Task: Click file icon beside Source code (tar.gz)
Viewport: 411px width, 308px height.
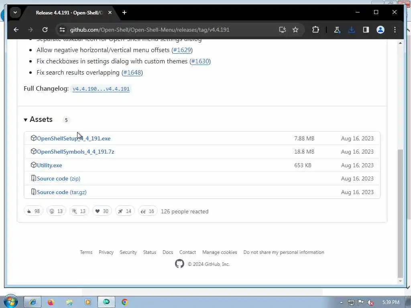Action: pyautogui.click(x=34, y=192)
